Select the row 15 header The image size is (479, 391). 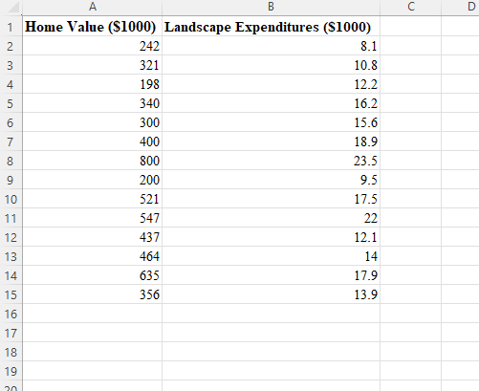pos(11,294)
